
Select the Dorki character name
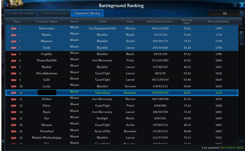click(47, 48)
